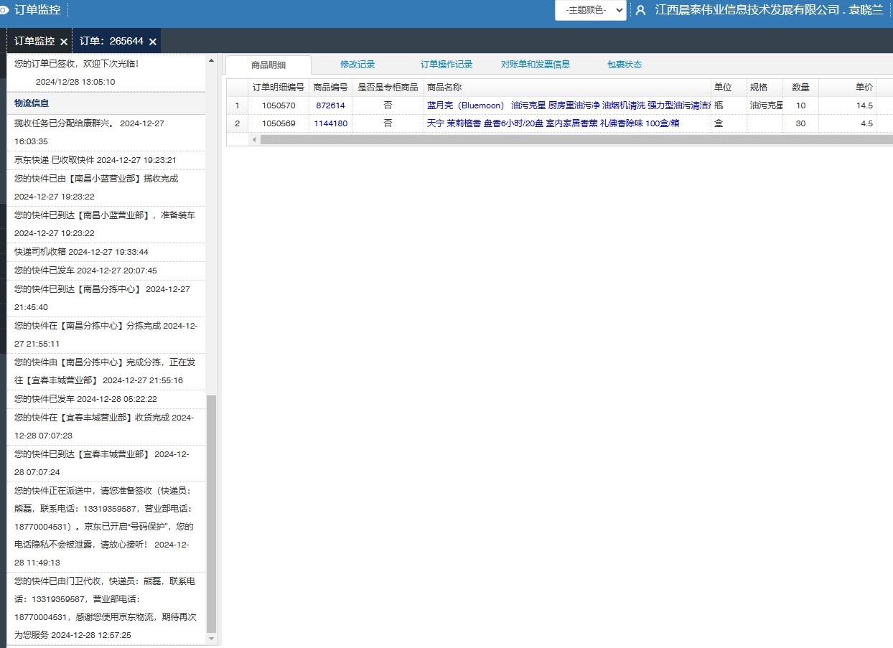This screenshot has height=648, width=893.
Task: Click the 数量 column header
Action: pos(800,88)
